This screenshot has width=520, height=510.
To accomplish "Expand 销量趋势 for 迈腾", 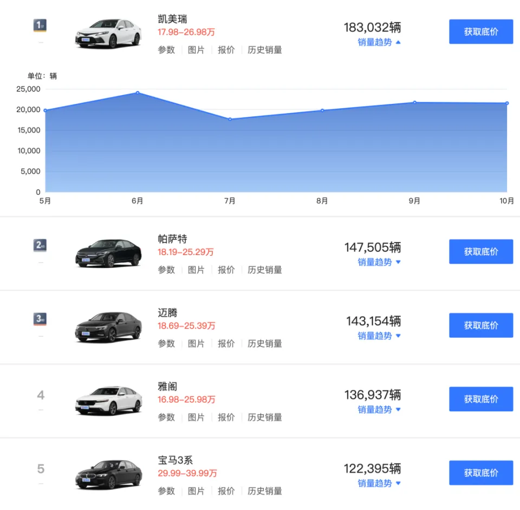I will pyautogui.click(x=379, y=336).
